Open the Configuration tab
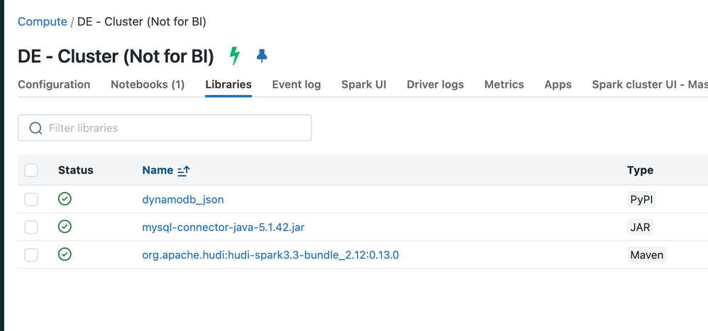 point(54,84)
